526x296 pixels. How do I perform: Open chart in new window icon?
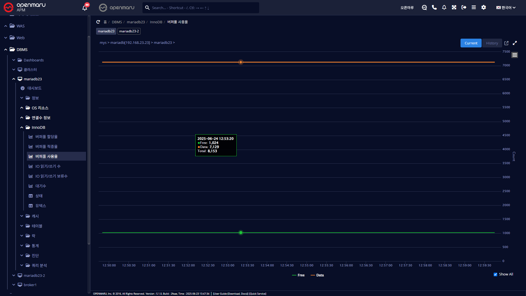(x=506, y=43)
